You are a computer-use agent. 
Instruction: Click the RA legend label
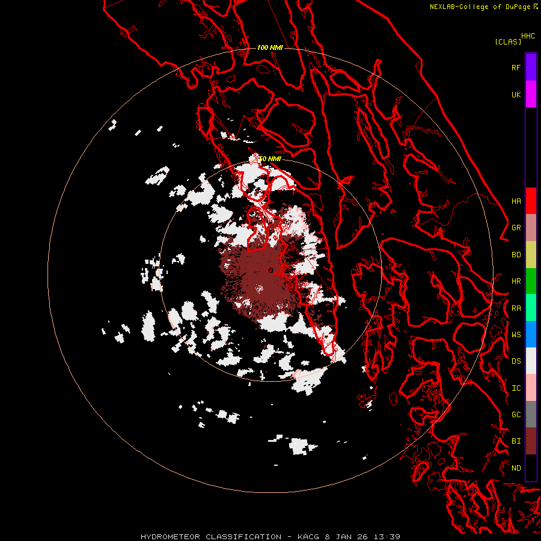pyautogui.click(x=516, y=308)
